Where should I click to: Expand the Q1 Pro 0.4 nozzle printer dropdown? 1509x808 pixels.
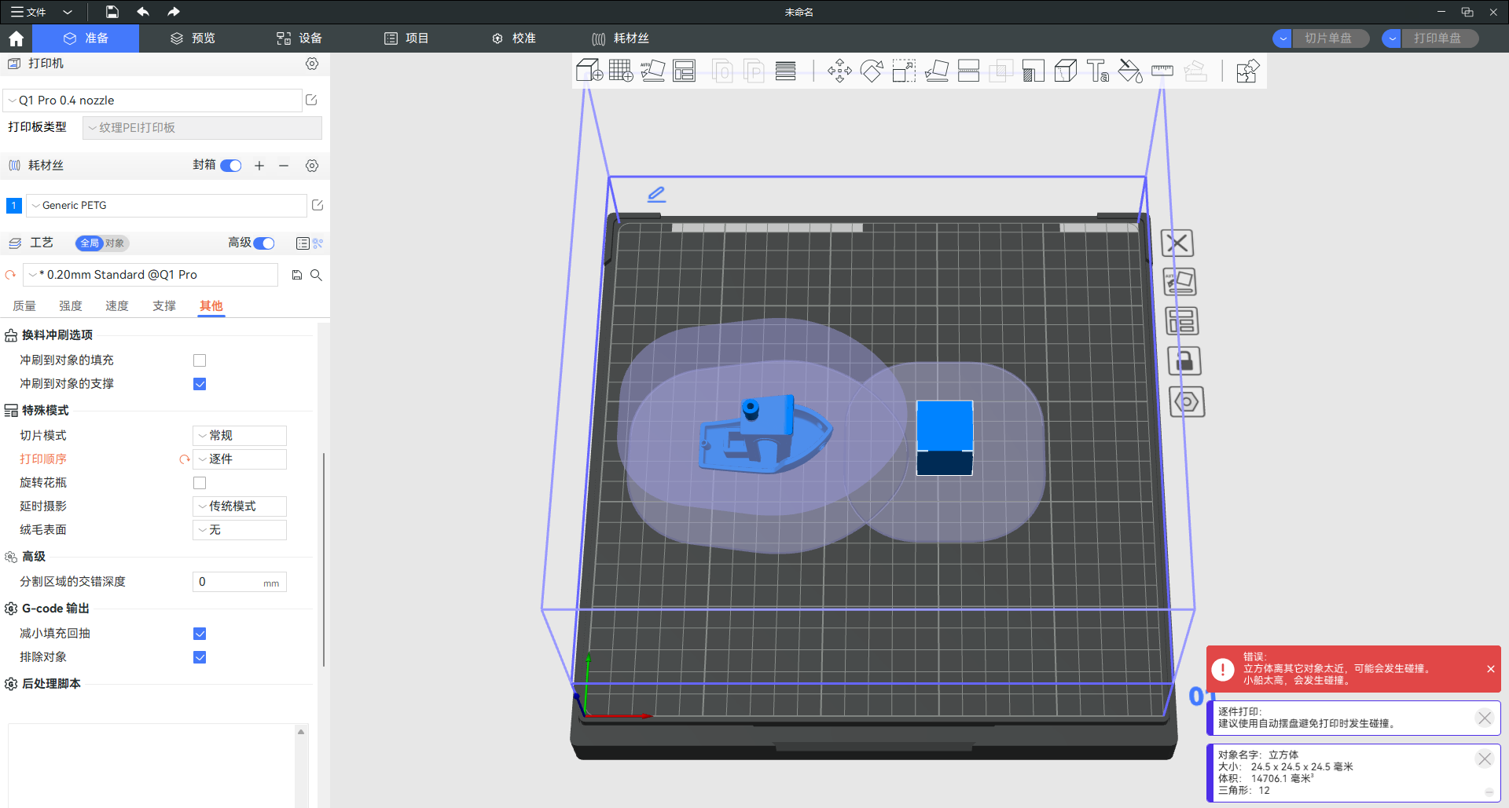click(x=153, y=101)
